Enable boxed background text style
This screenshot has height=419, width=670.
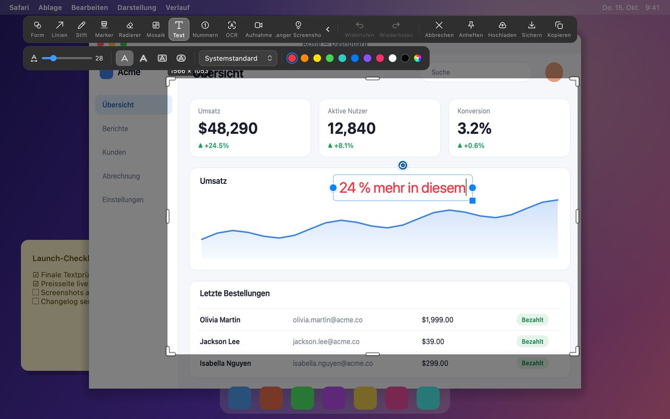162,58
